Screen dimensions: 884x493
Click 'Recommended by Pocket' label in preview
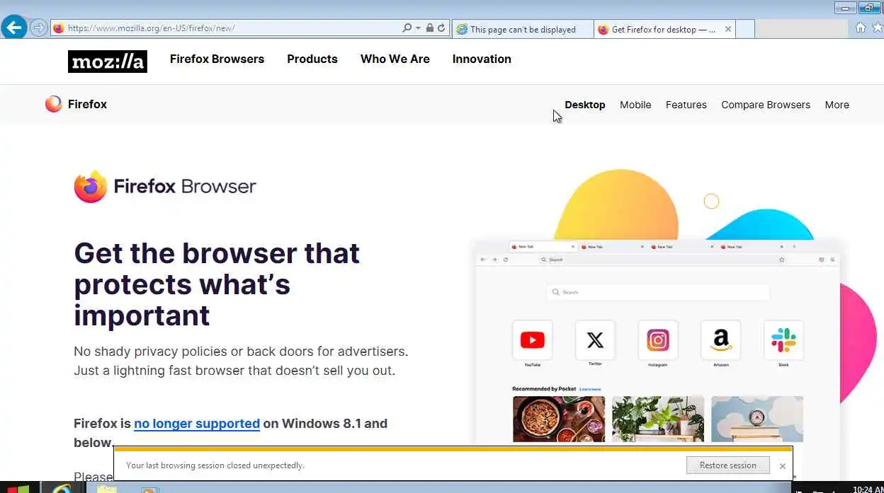tap(544, 389)
